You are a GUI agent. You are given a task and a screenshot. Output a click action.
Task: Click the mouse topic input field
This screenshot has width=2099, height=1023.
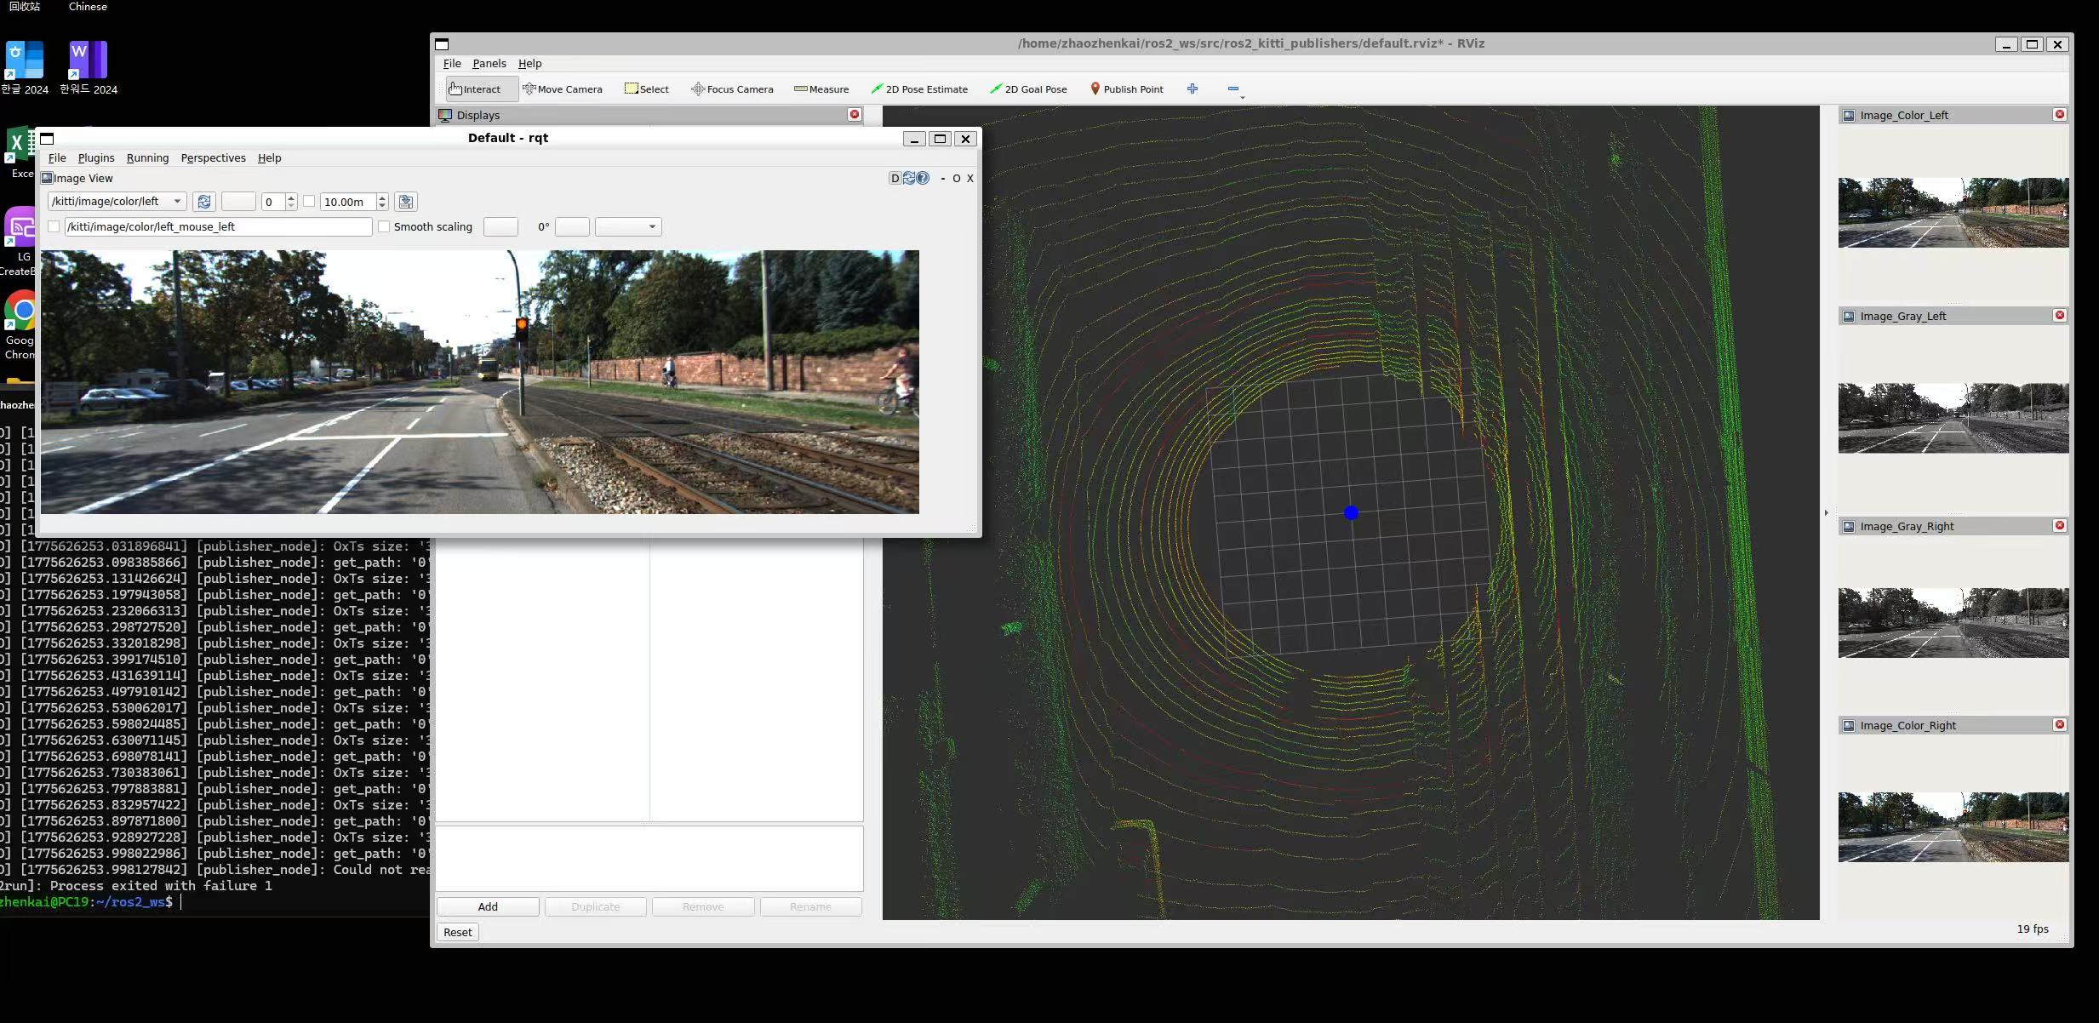pos(219,226)
